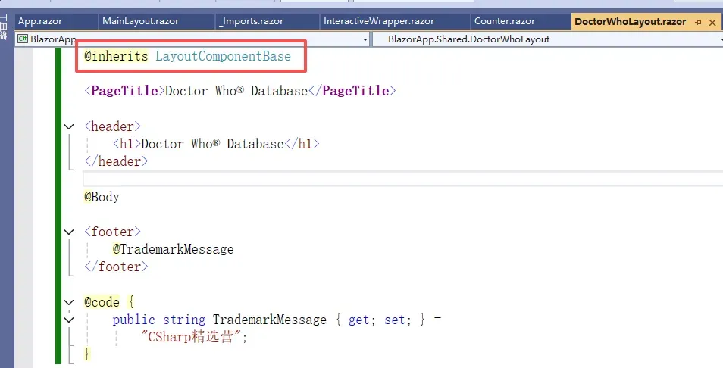Click the h1 Doctor Who Database heading line

(x=216, y=144)
